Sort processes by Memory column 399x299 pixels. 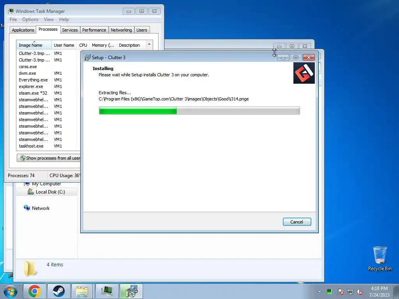coord(103,45)
